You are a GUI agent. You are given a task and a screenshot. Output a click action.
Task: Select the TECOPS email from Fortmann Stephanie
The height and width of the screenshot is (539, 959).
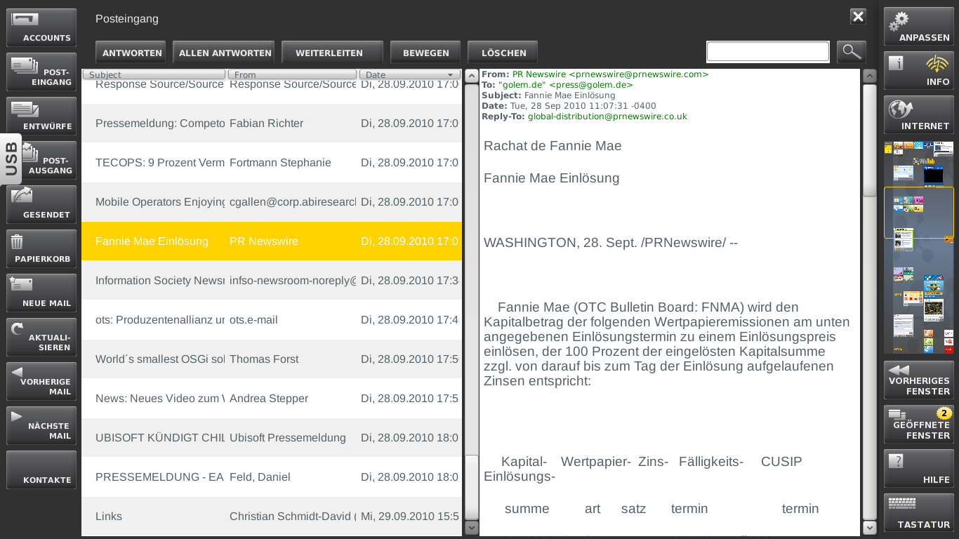tap(271, 163)
